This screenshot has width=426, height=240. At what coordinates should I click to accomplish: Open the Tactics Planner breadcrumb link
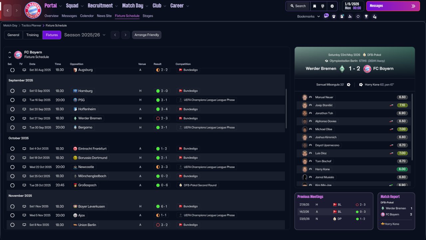click(31, 25)
